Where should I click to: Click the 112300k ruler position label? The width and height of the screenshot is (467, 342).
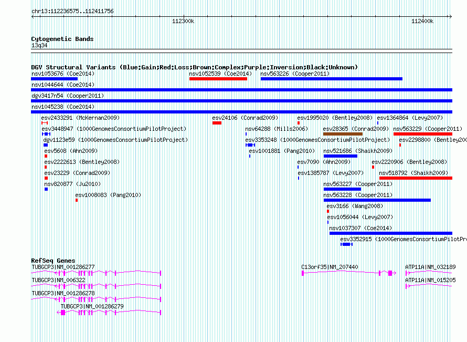(183, 21)
